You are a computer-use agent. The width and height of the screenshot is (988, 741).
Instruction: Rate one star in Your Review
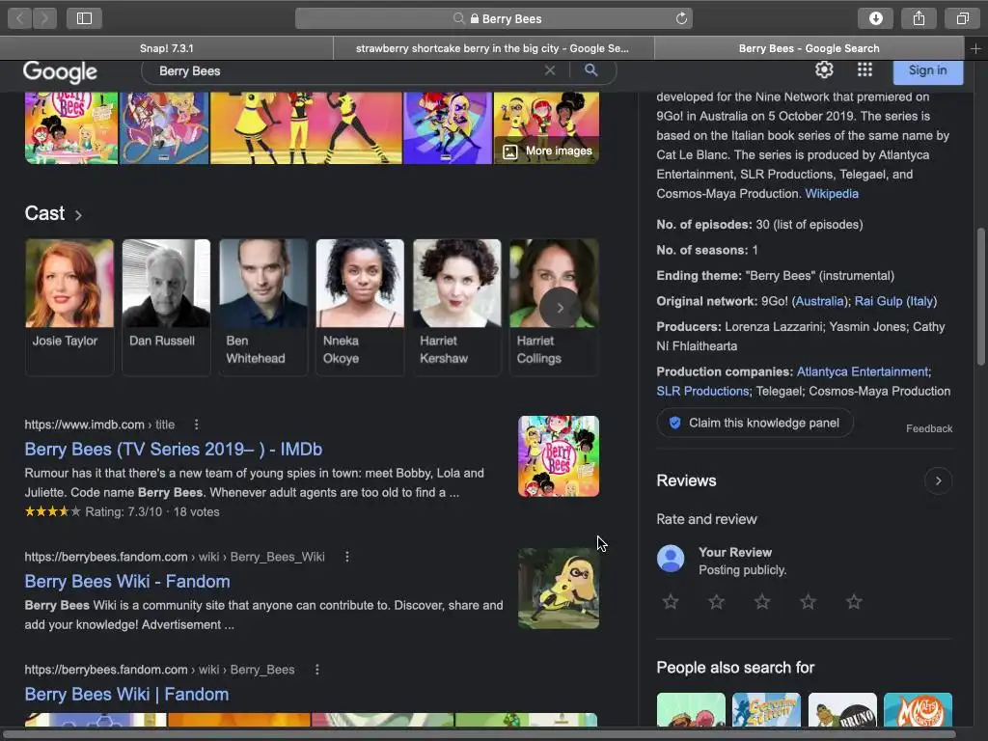coord(671,602)
